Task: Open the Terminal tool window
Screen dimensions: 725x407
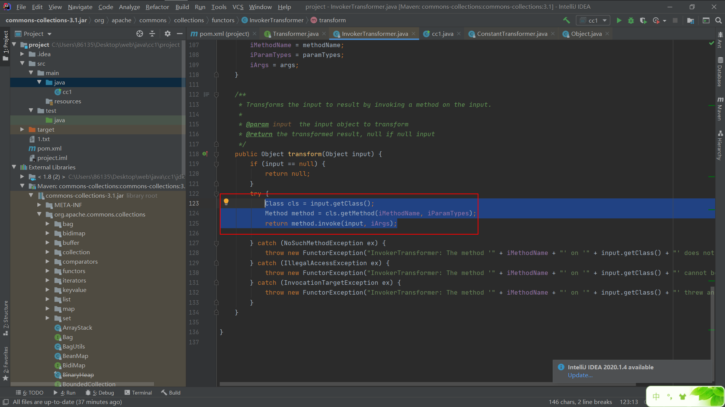Action: [x=138, y=393]
